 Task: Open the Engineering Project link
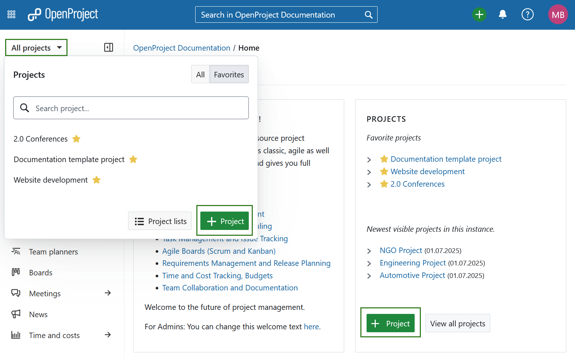(x=413, y=263)
